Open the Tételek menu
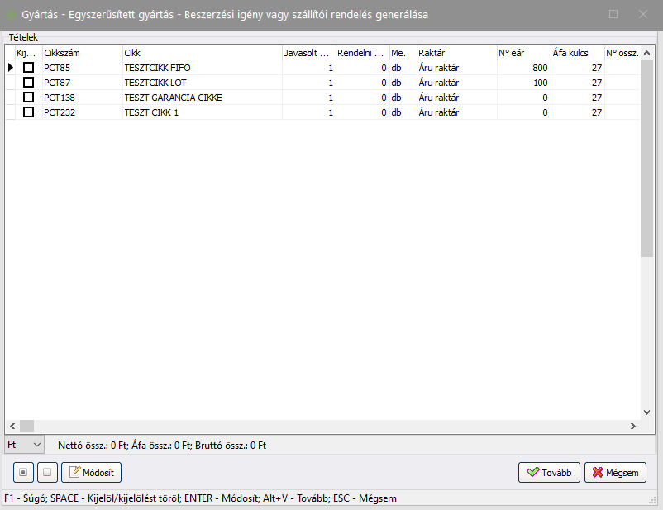This screenshot has width=663, height=510. tap(23, 37)
